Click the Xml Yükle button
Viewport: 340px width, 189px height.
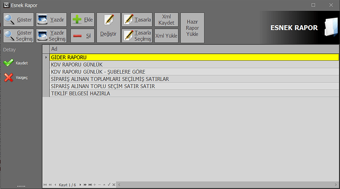(x=167, y=36)
